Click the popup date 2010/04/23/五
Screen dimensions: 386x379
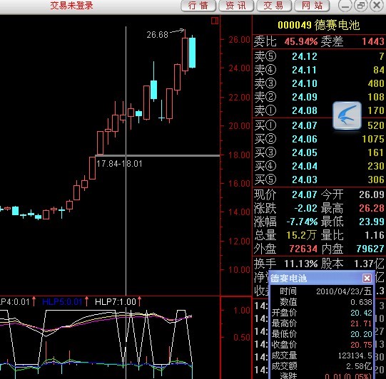pyautogui.click(x=344, y=291)
